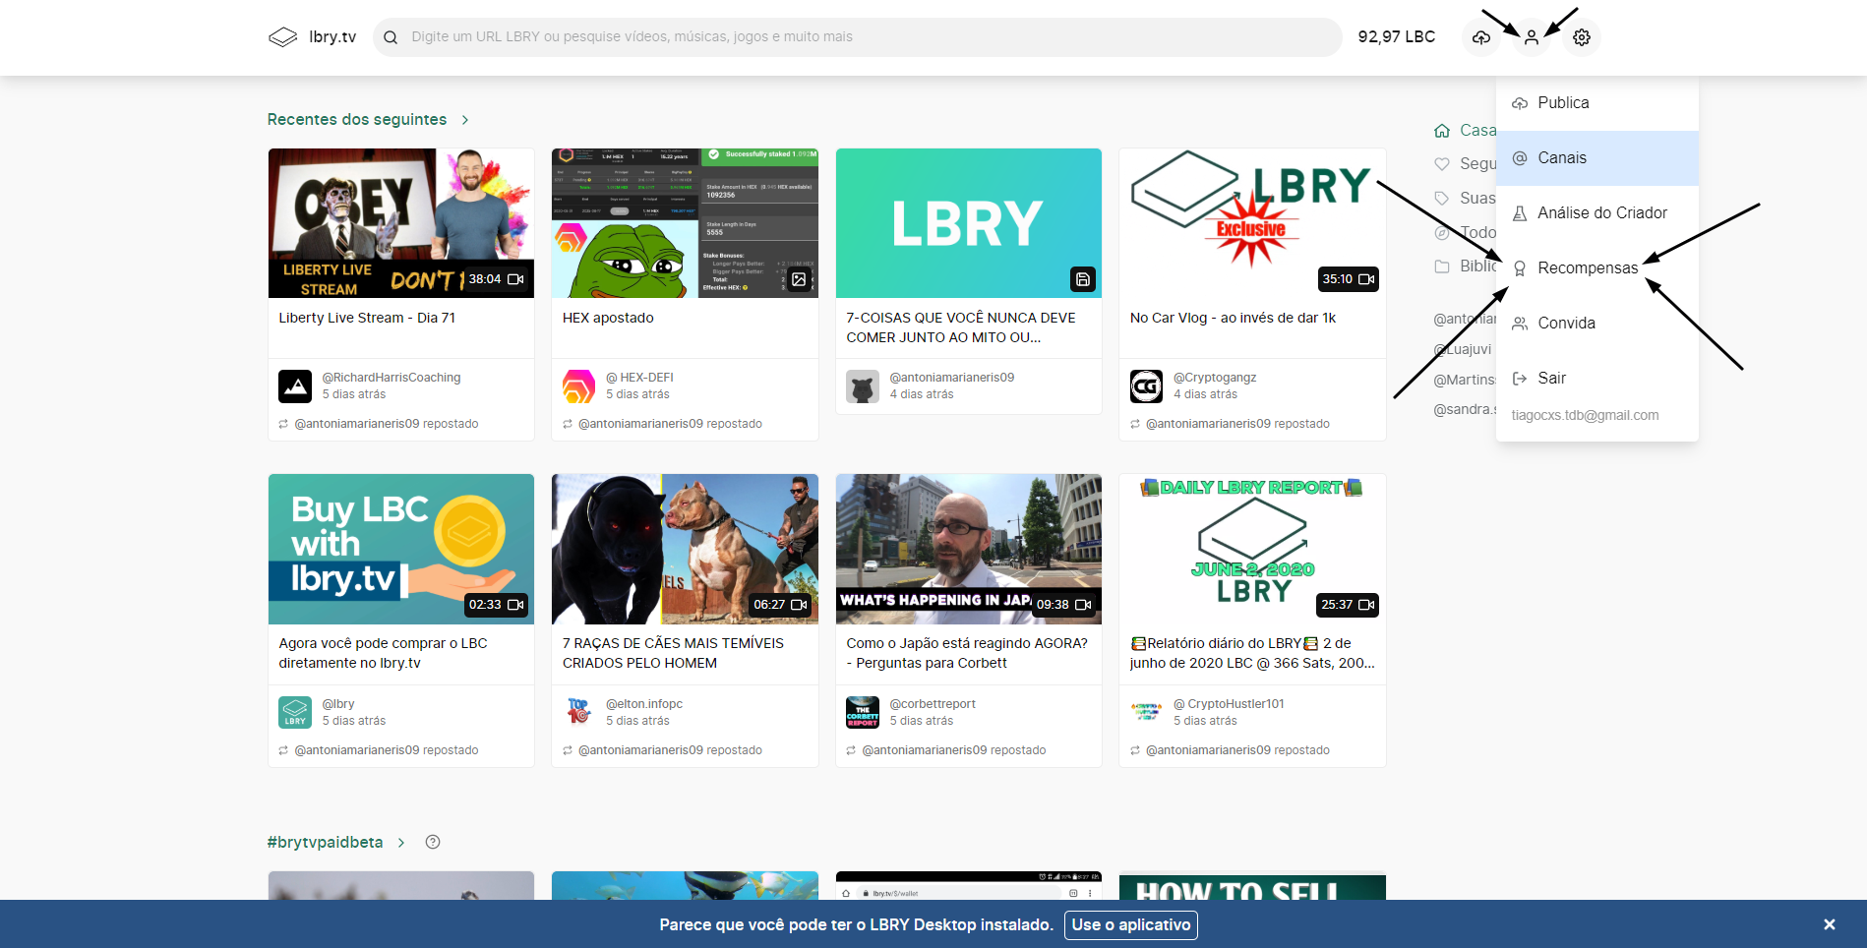The image size is (1867, 948).
Task: Open the Buy LBC with lbry.tv thumbnail
Action: [401, 550]
